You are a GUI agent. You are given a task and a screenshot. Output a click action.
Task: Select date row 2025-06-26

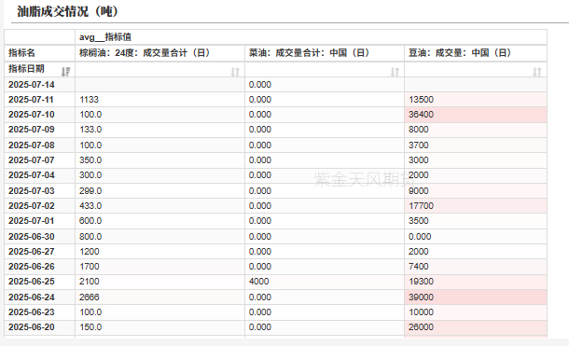pyautogui.click(x=32, y=267)
